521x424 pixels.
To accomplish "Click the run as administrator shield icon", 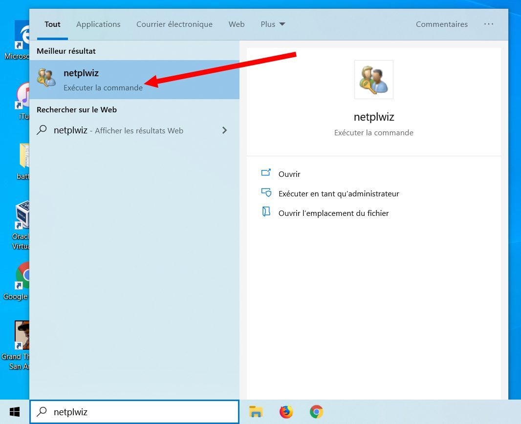I will tap(266, 193).
